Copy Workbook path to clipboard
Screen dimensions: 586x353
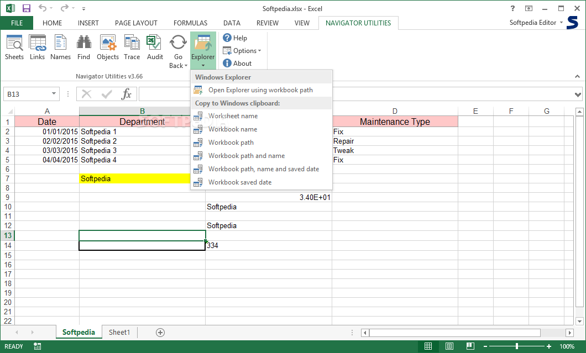(x=261, y=143)
